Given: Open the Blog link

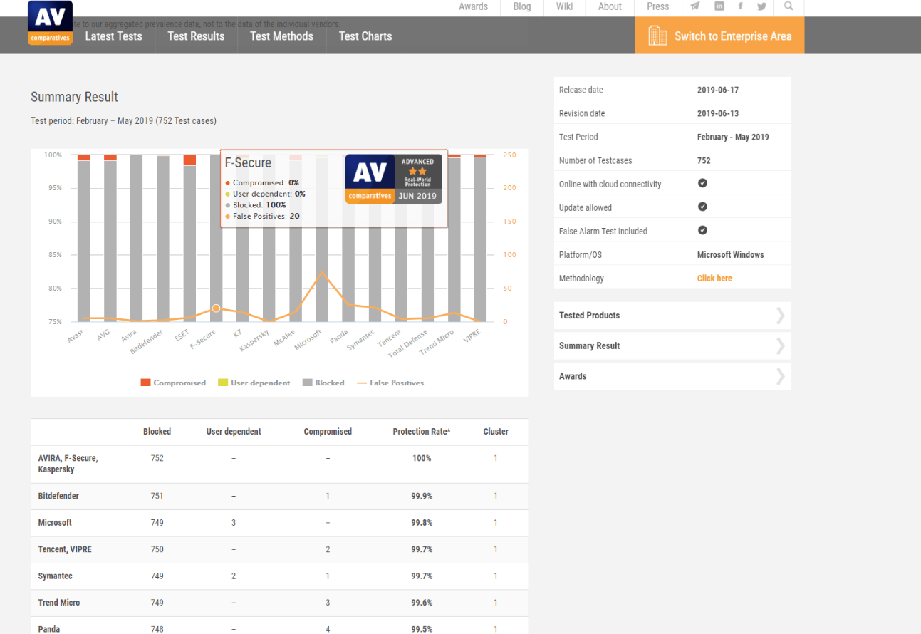Looking at the screenshot, I should tap(522, 6).
